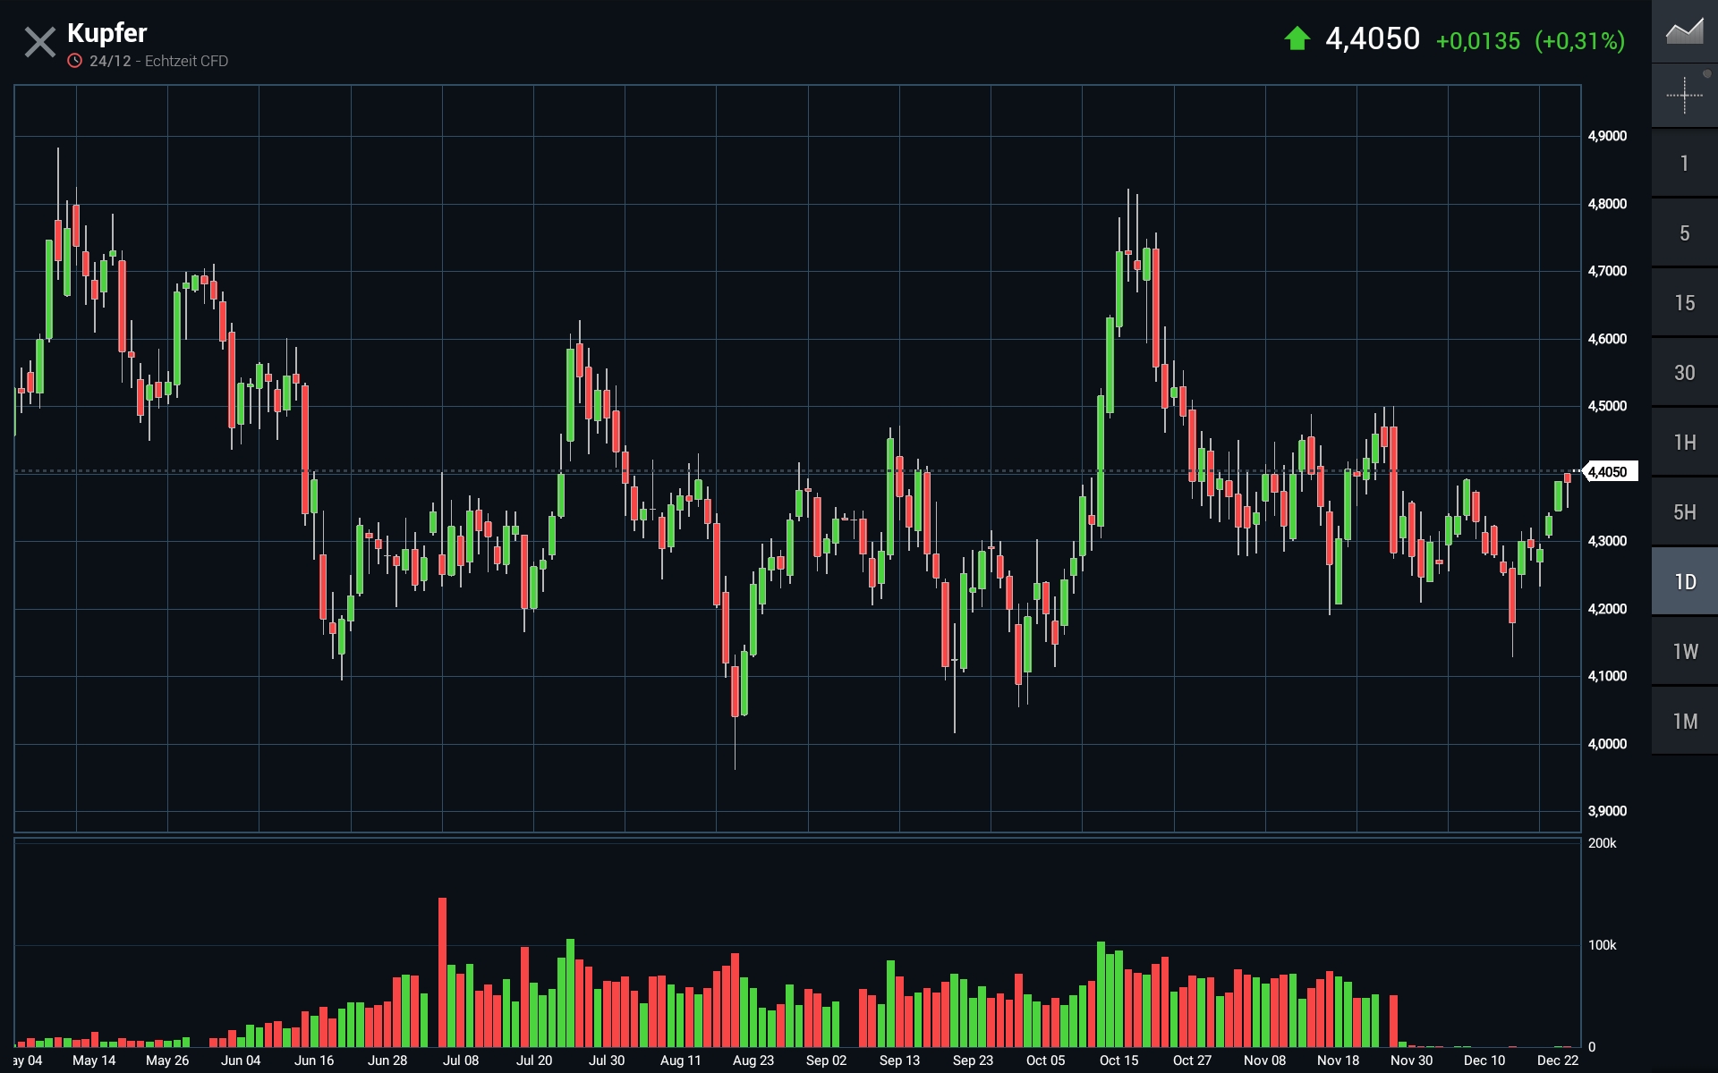Select the 5 minute timeframe

pos(1684,233)
